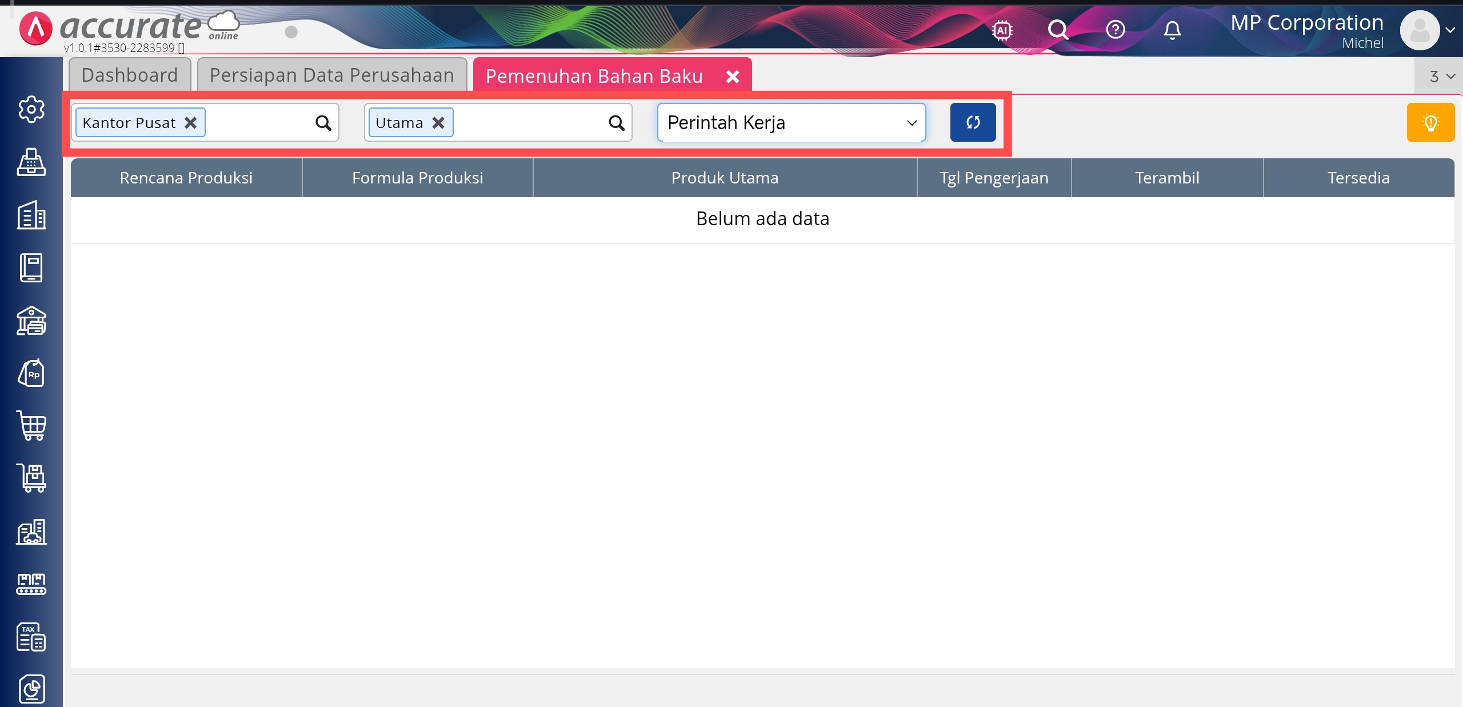Open the settings gear in sidebar
1463x707 pixels.
click(x=31, y=109)
